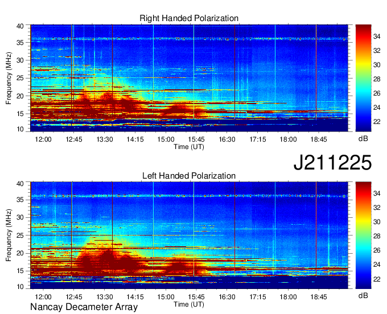Click the Left Handed plot's color scale bar
The image size is (387, 314).
363,235
